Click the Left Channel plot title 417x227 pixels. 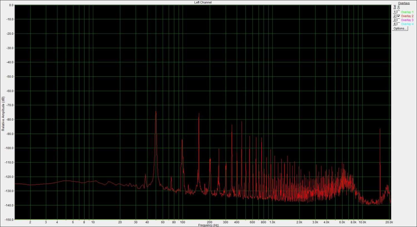(203, 3)
